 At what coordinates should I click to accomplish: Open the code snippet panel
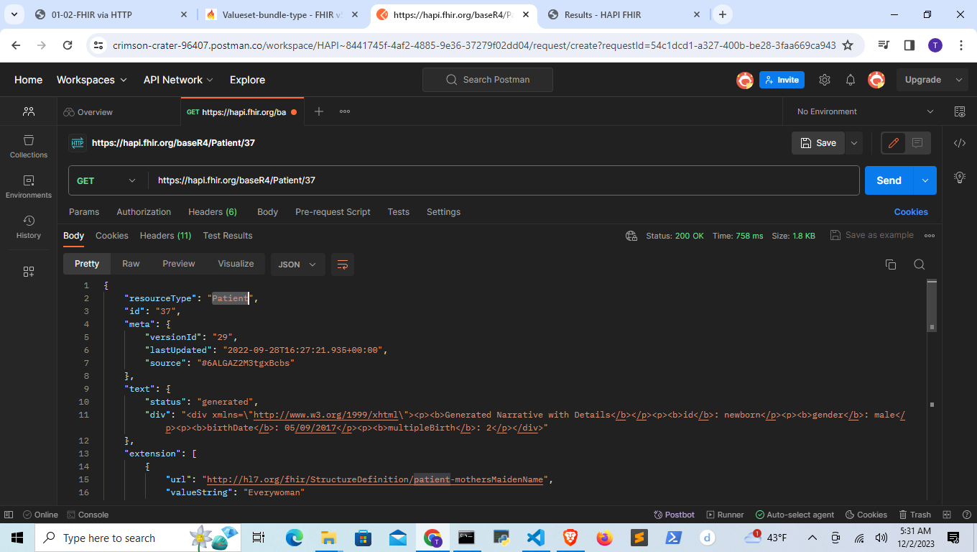960,143
